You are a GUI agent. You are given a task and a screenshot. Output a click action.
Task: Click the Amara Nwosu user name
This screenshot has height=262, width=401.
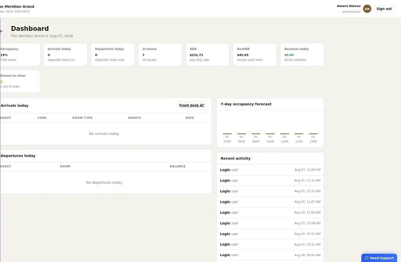(x=348, y=6)
